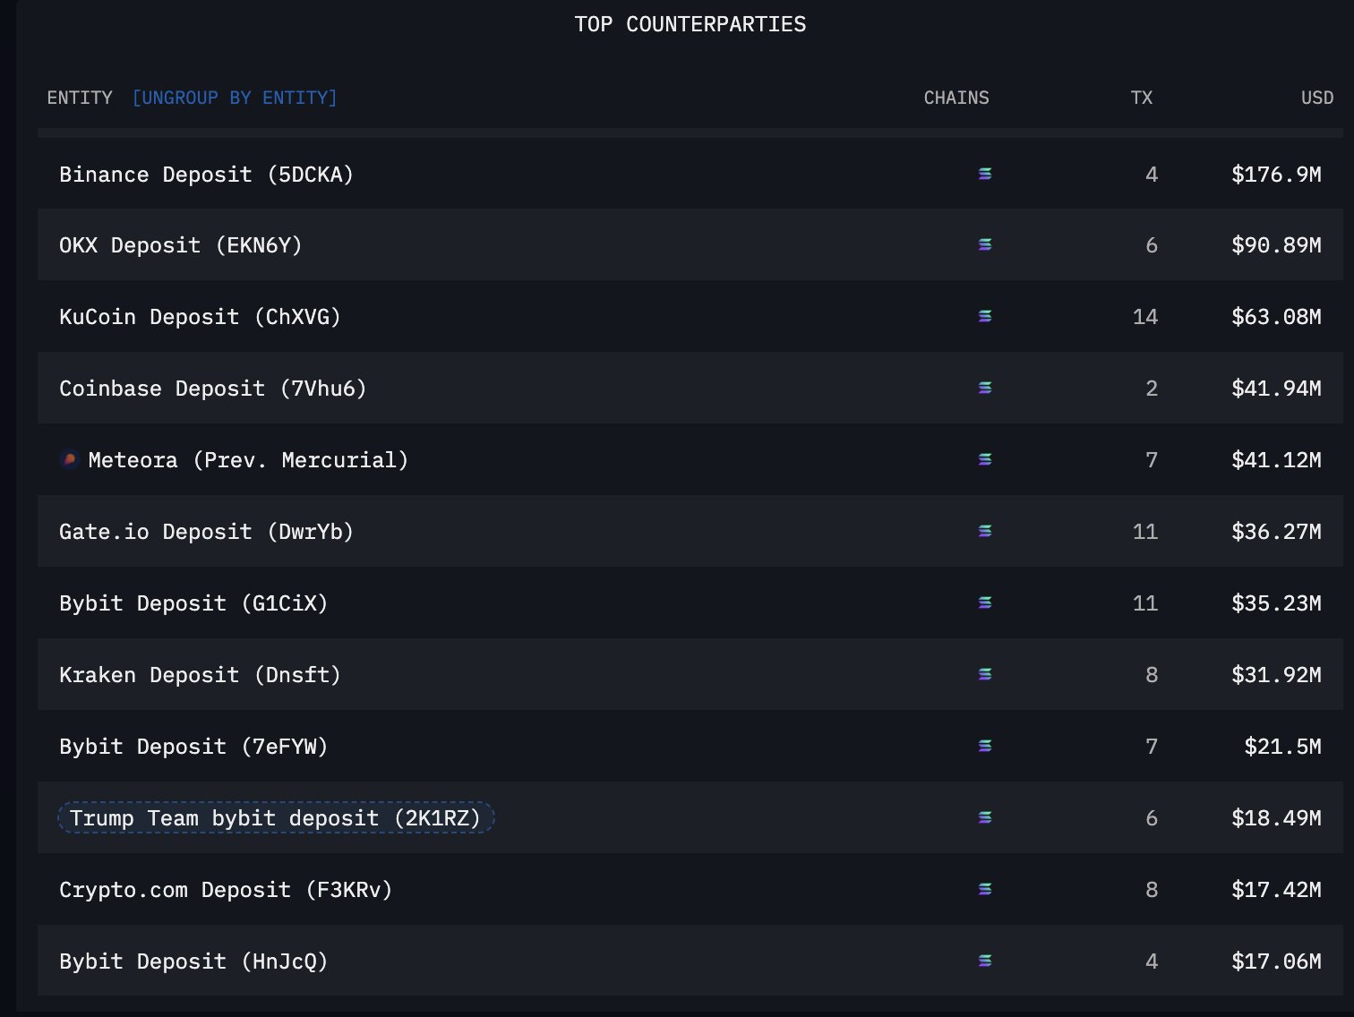Click Solana icon in Bybit 7eFYW row
Image resolution: width=1354 pixels, height=1017 pixels.
click(985, 746)
